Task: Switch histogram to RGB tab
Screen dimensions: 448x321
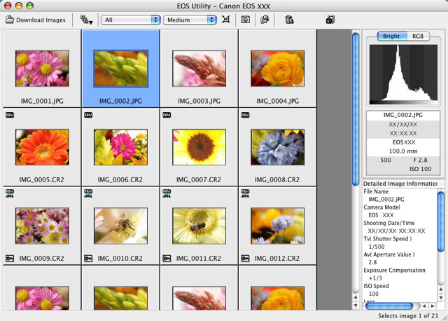Action: click(x=418, y=36)
